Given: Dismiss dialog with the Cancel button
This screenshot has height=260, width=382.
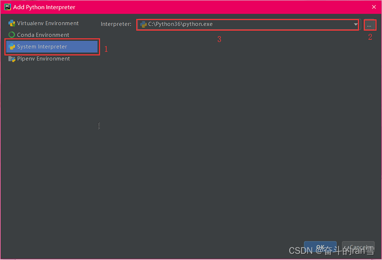Looking at the screenshot, I should (358, 247).
